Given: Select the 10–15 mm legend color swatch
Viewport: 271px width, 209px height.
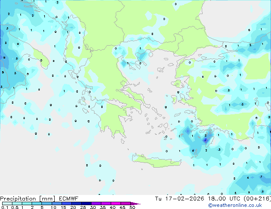Looking at the screenshot, I should [x=56, y=203].
